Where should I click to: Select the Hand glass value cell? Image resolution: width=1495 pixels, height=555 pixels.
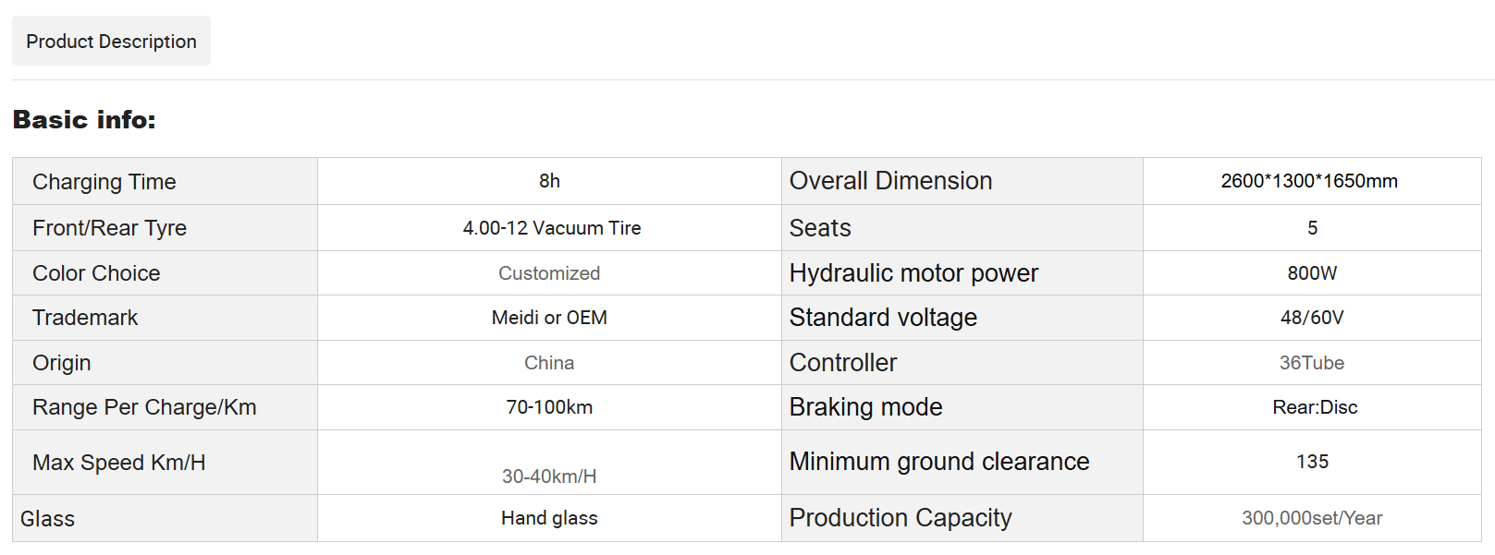(x=549, y=518)
